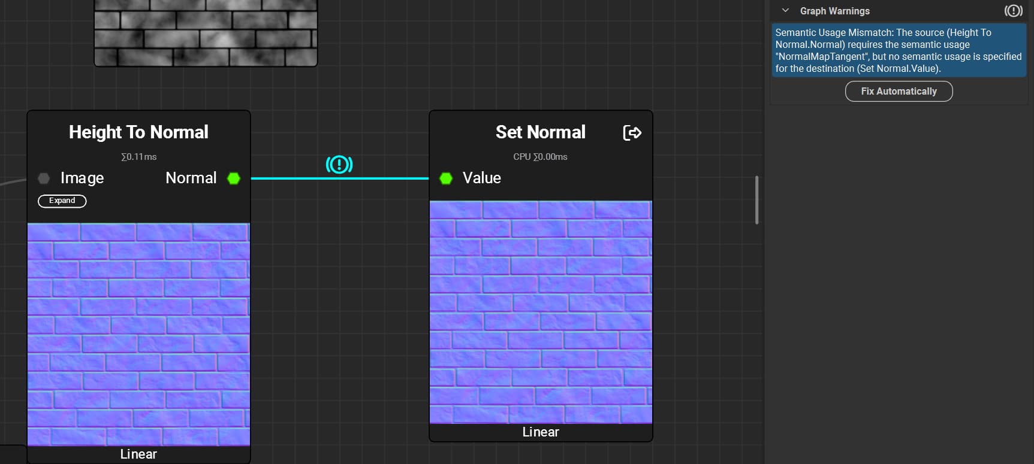
Task: Select the green Value input pin
Action: coord(446,178)
